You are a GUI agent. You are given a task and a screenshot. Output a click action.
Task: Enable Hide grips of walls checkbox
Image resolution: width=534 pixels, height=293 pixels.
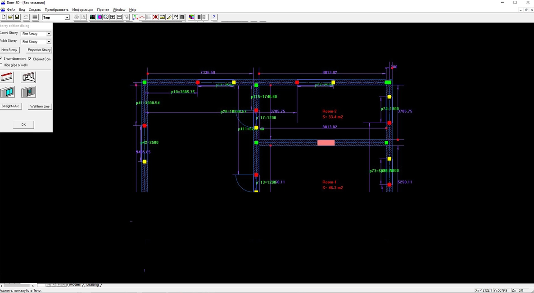[1, 65]
